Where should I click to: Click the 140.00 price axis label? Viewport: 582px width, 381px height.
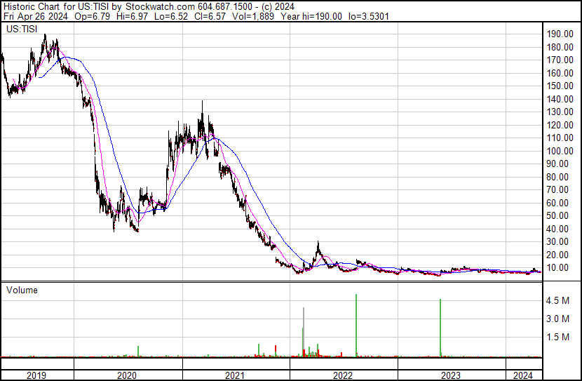click(x=560, y=99)
